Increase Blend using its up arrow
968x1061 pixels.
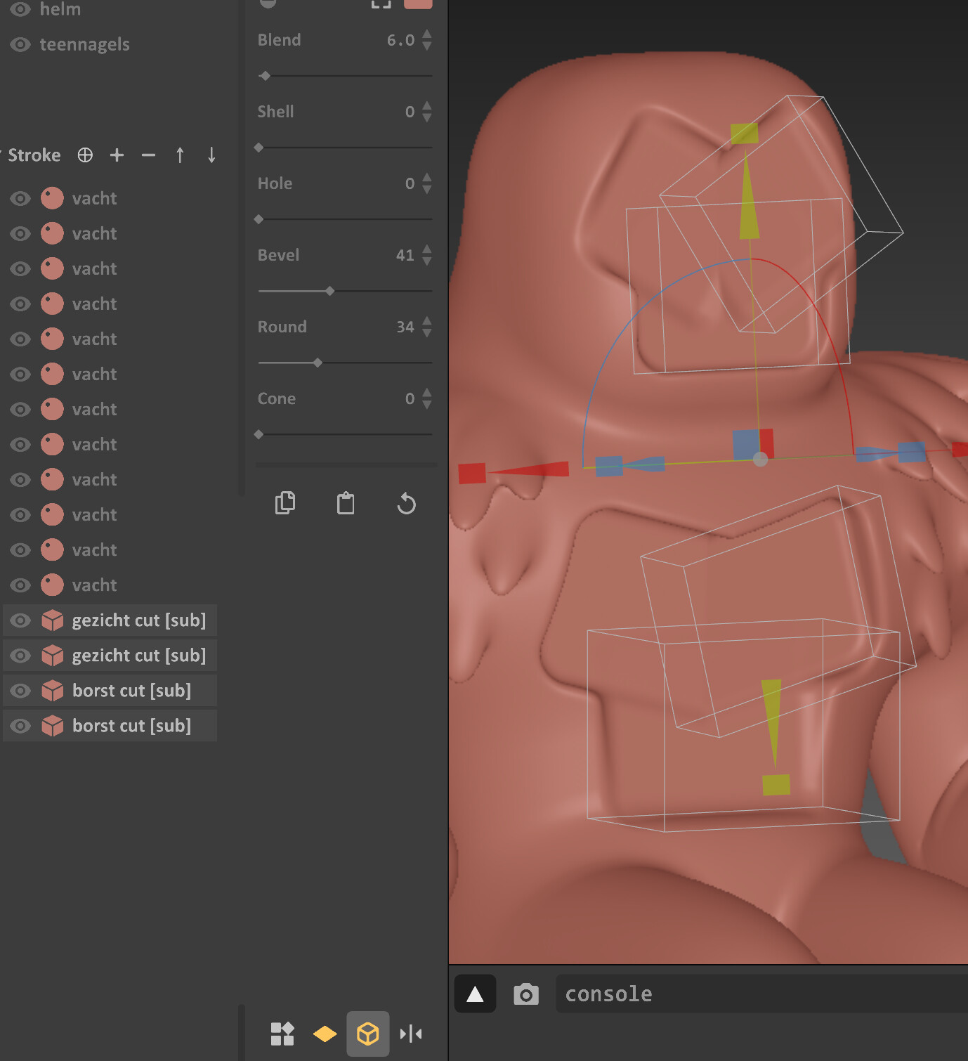(427, 34)
